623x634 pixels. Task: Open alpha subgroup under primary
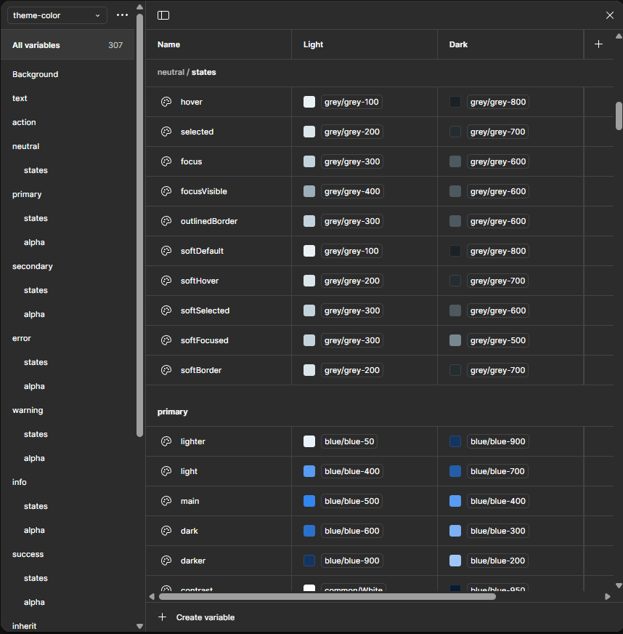[34, 242]
